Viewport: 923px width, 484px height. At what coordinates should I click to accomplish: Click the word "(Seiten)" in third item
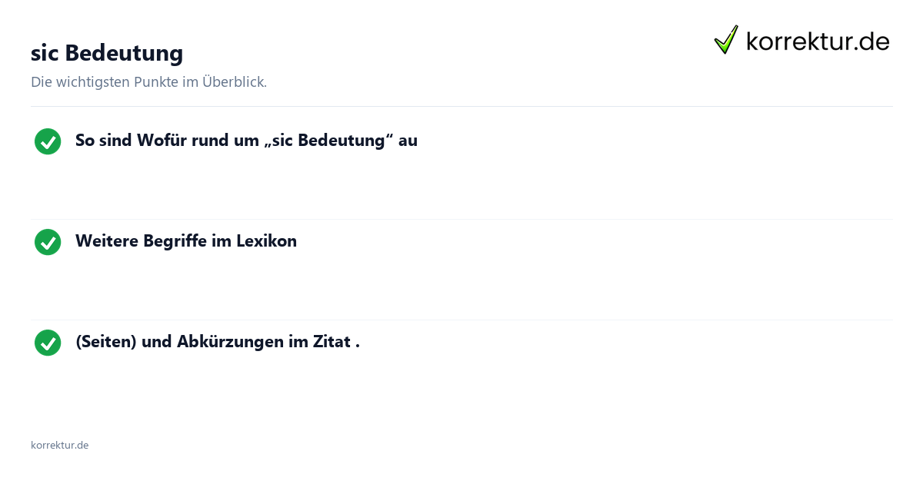click(x=106, y=342)
